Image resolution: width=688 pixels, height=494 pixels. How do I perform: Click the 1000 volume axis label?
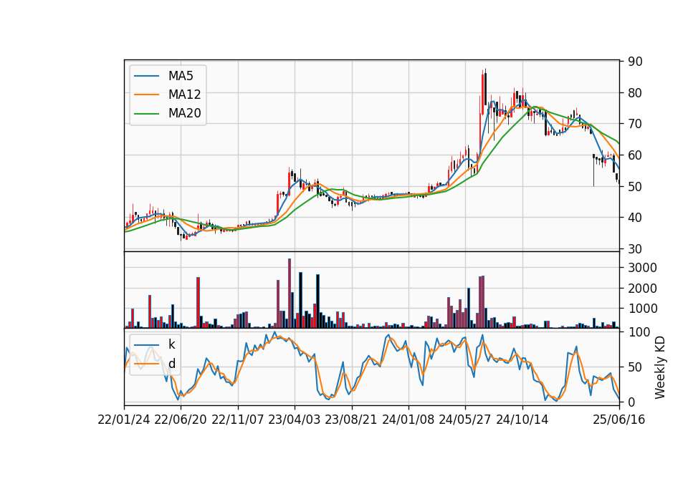tap(642, 309)
